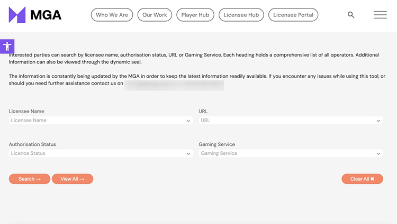The width and height of the screenshot is (397, 224).
Task: Click the Licence Status field
Action: tap(95, 153)
